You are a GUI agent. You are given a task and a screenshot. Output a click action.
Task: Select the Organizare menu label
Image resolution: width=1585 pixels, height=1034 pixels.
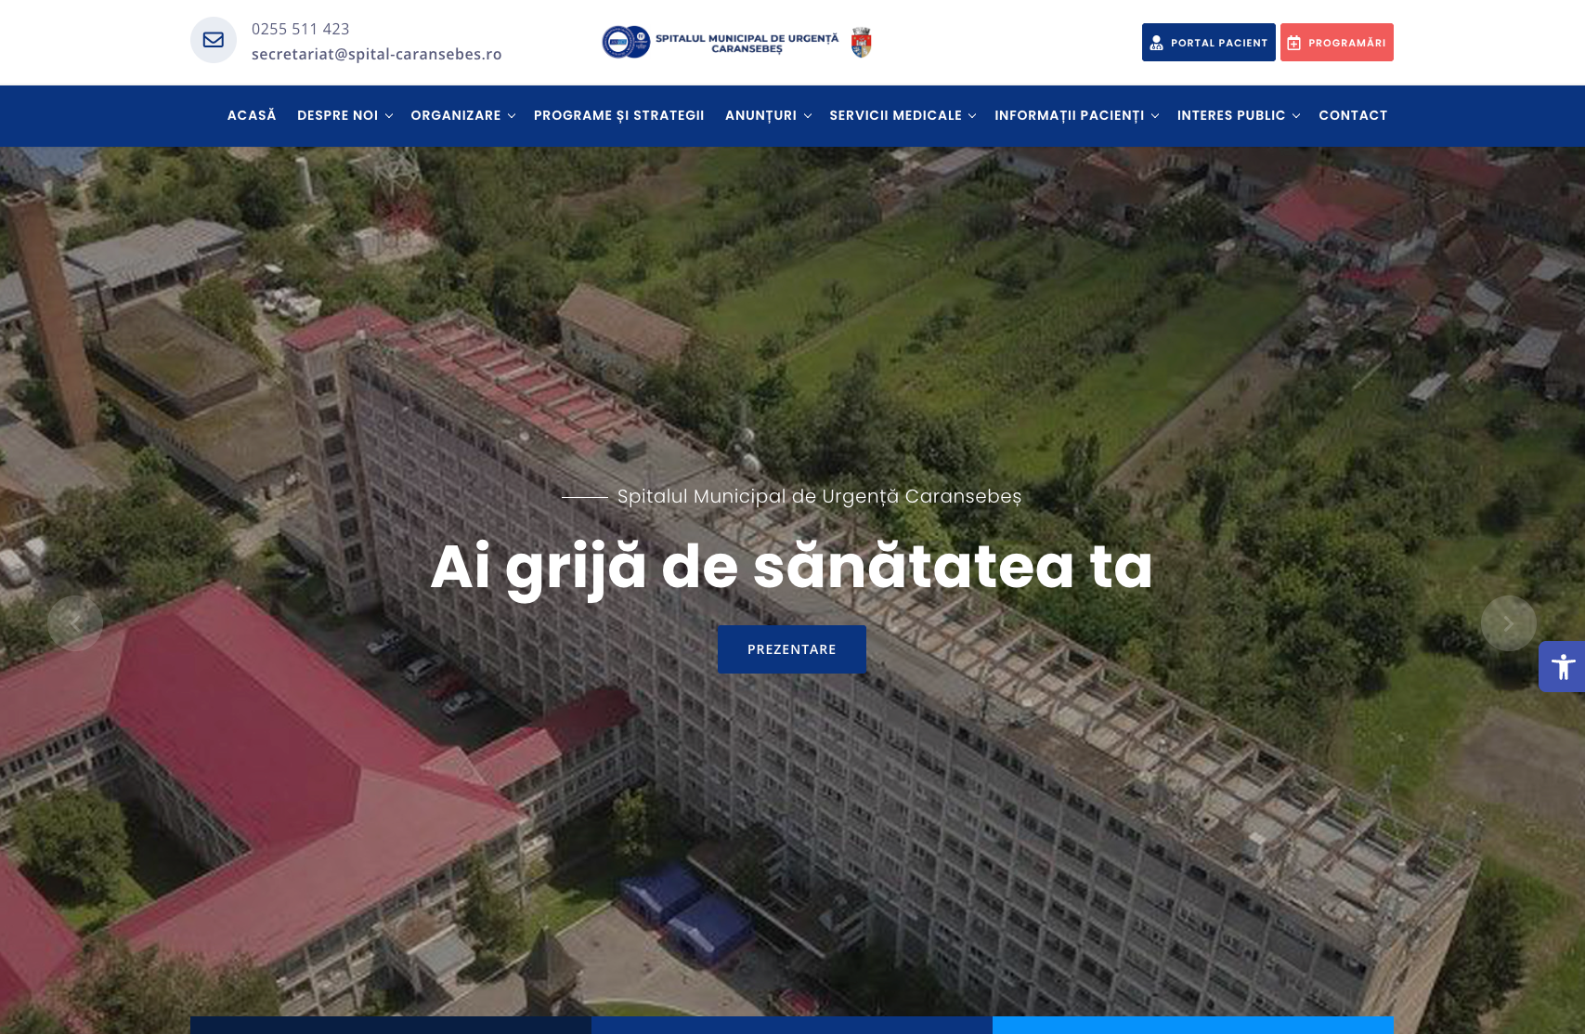coord(456,115)
